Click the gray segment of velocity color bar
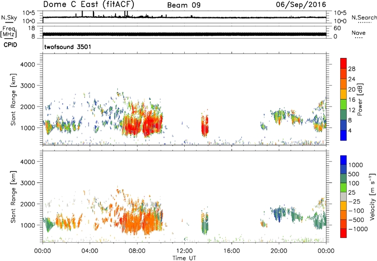This screenshot has height=261, width=377. pyautogui.click(x=344, y=196)
